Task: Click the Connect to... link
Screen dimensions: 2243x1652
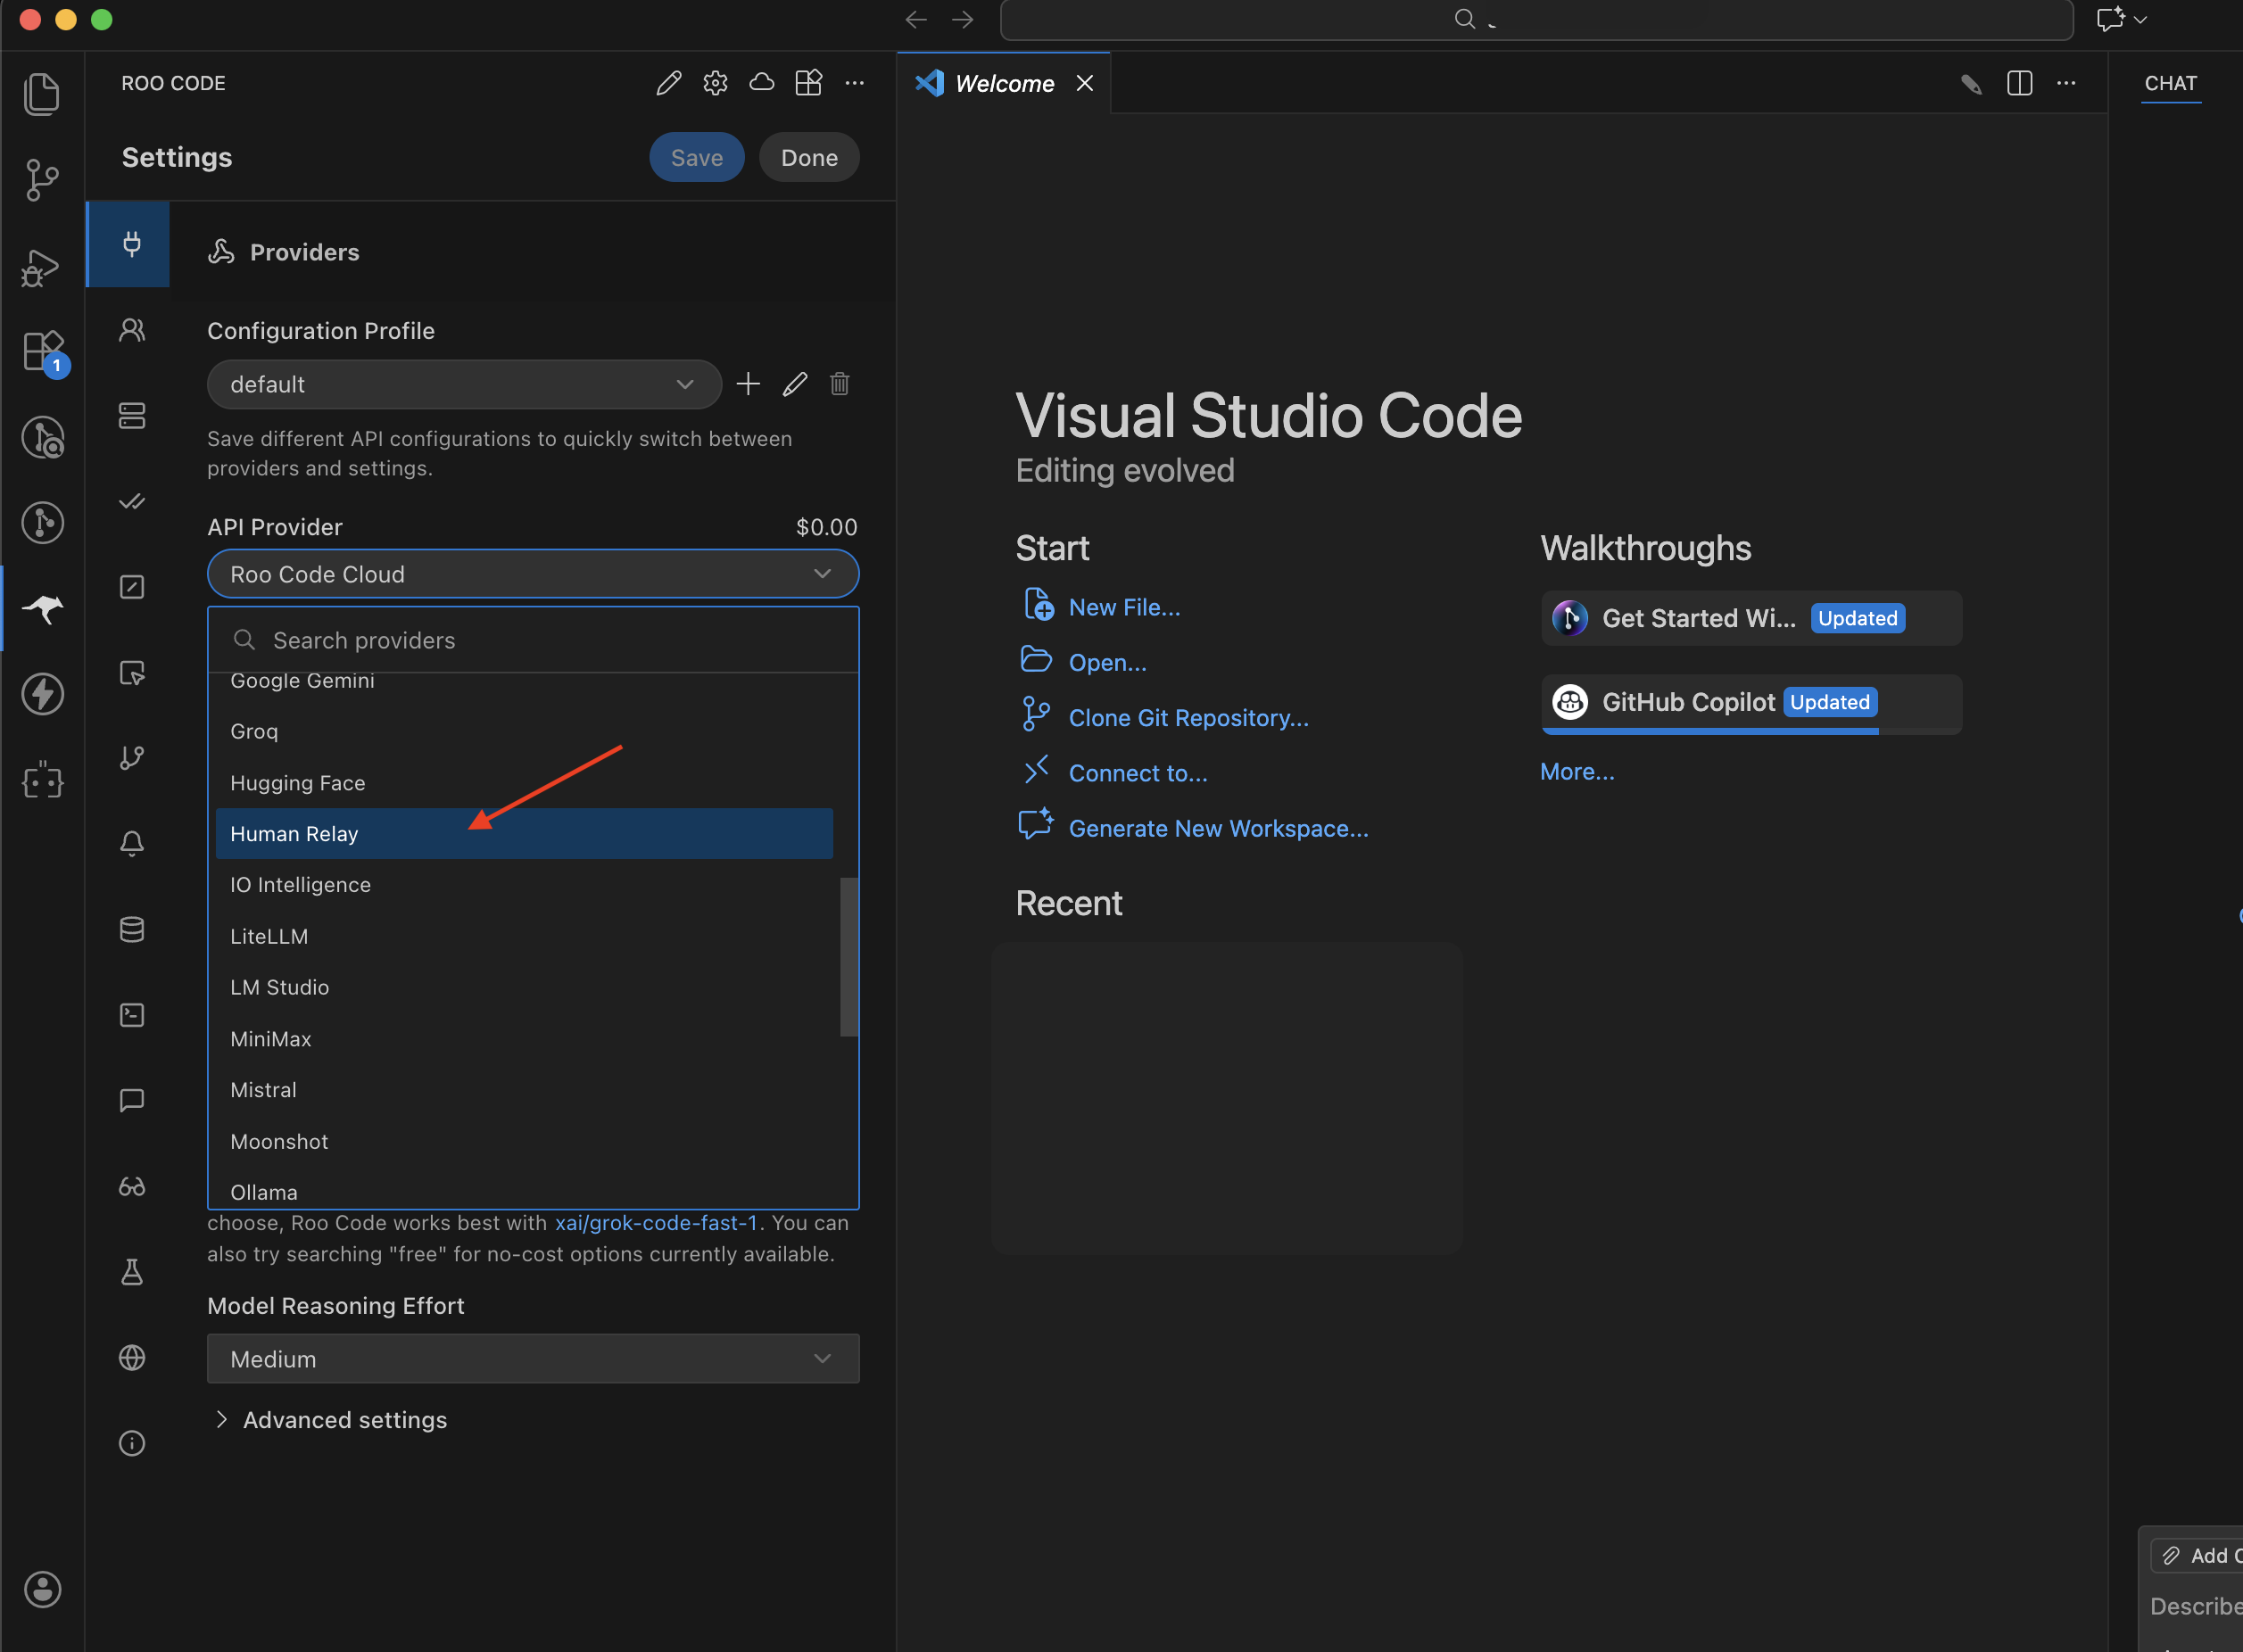Action: 1138,773
